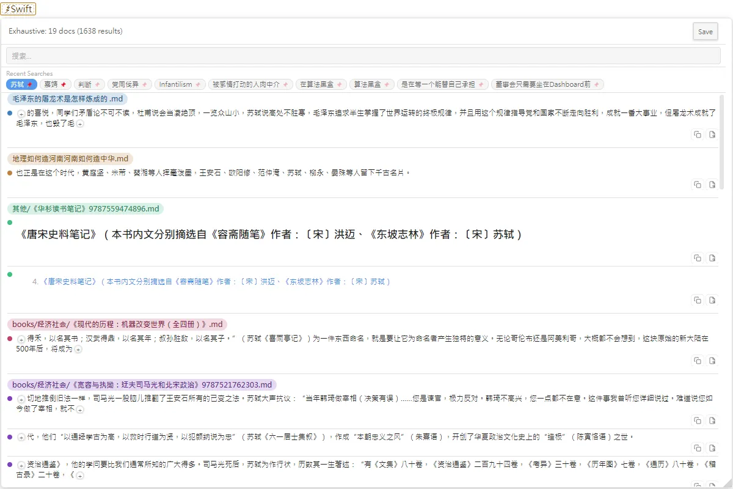Click the bold 《唐宋史料笔记》 heading result

(x=271, y=234)
